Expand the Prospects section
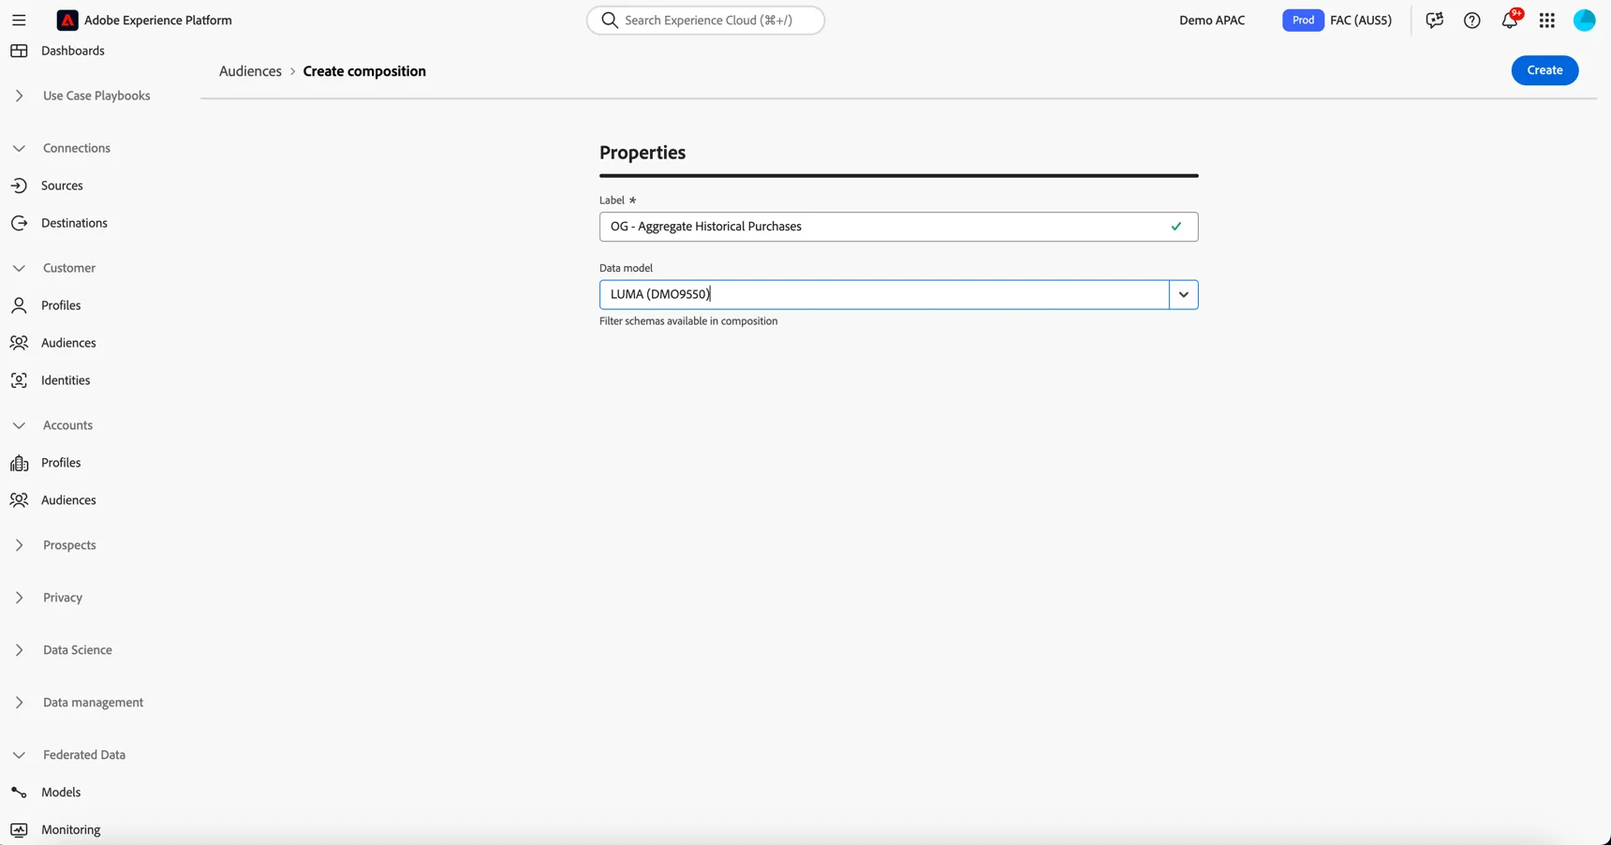 (19, 545)
